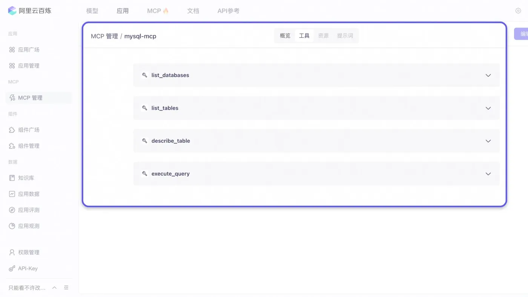
Task: Click the execute_query tool name
Action: [170, 174]
